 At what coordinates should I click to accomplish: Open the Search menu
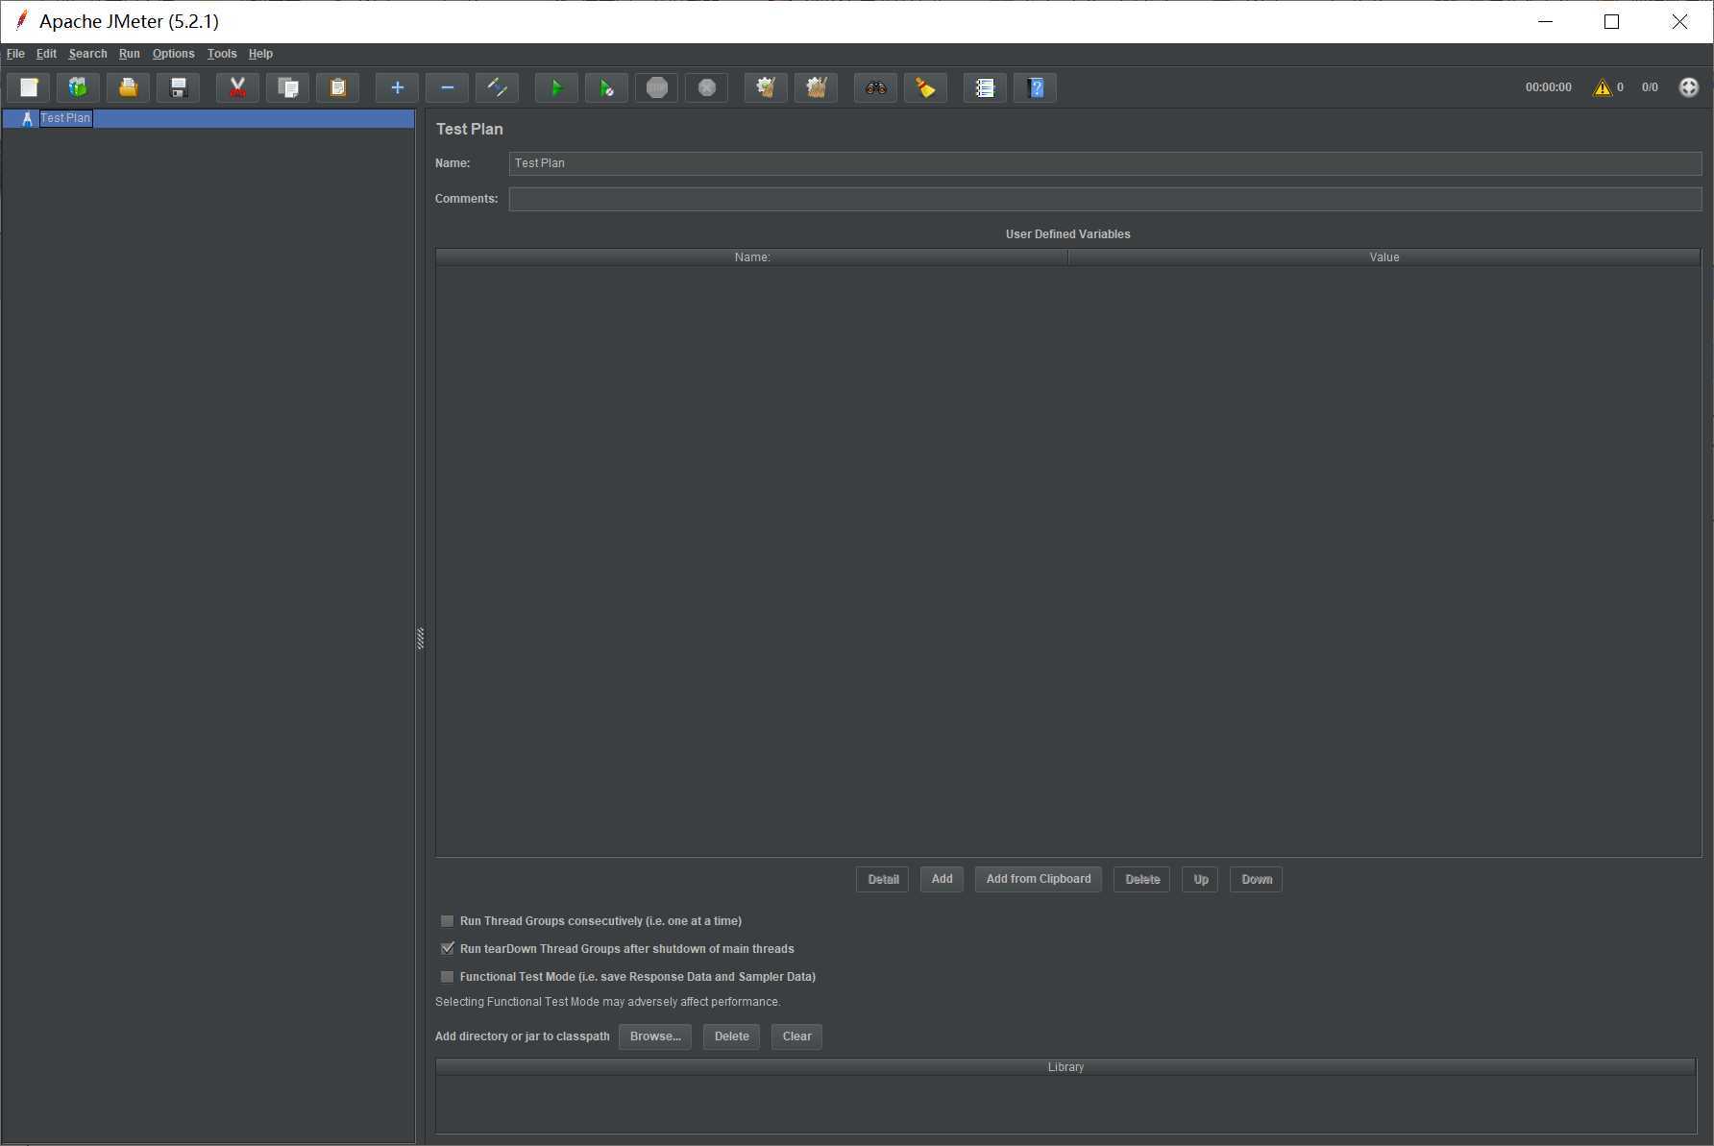pyautogui.click(x=87, y=54)
